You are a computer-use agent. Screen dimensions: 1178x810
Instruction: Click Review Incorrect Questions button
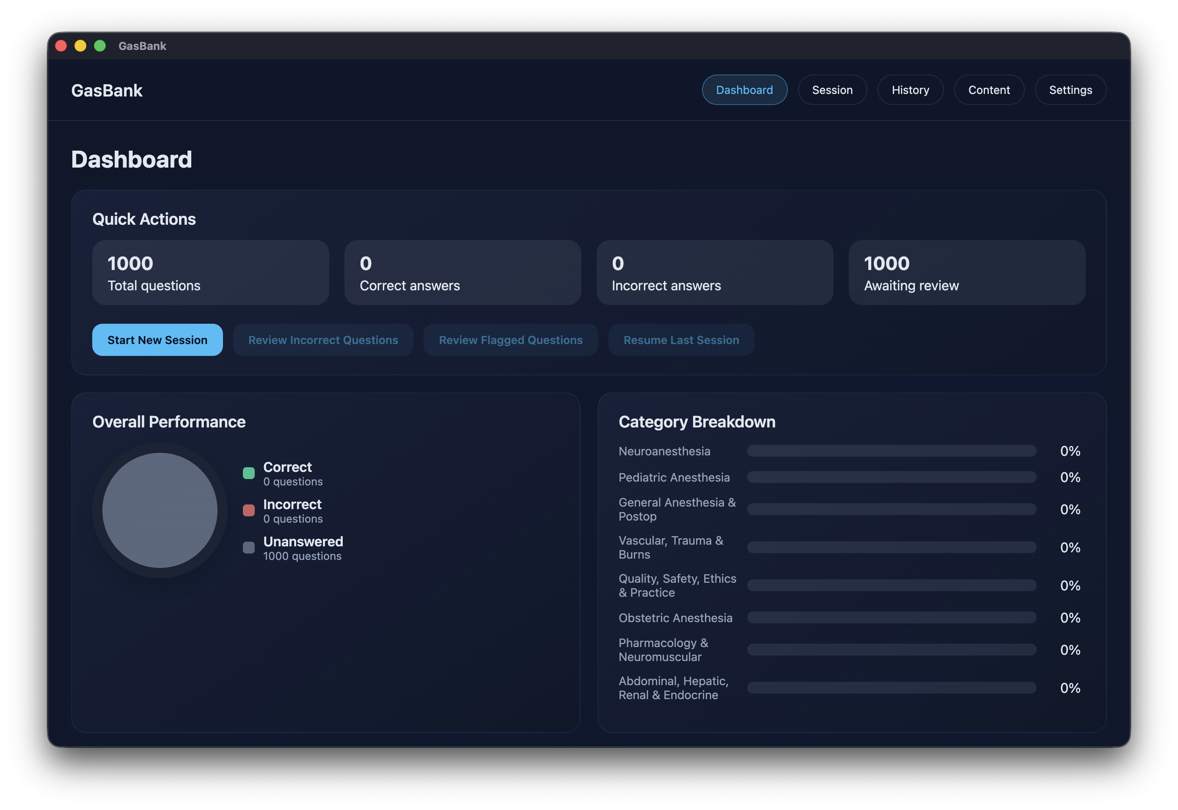click(323, 340)
